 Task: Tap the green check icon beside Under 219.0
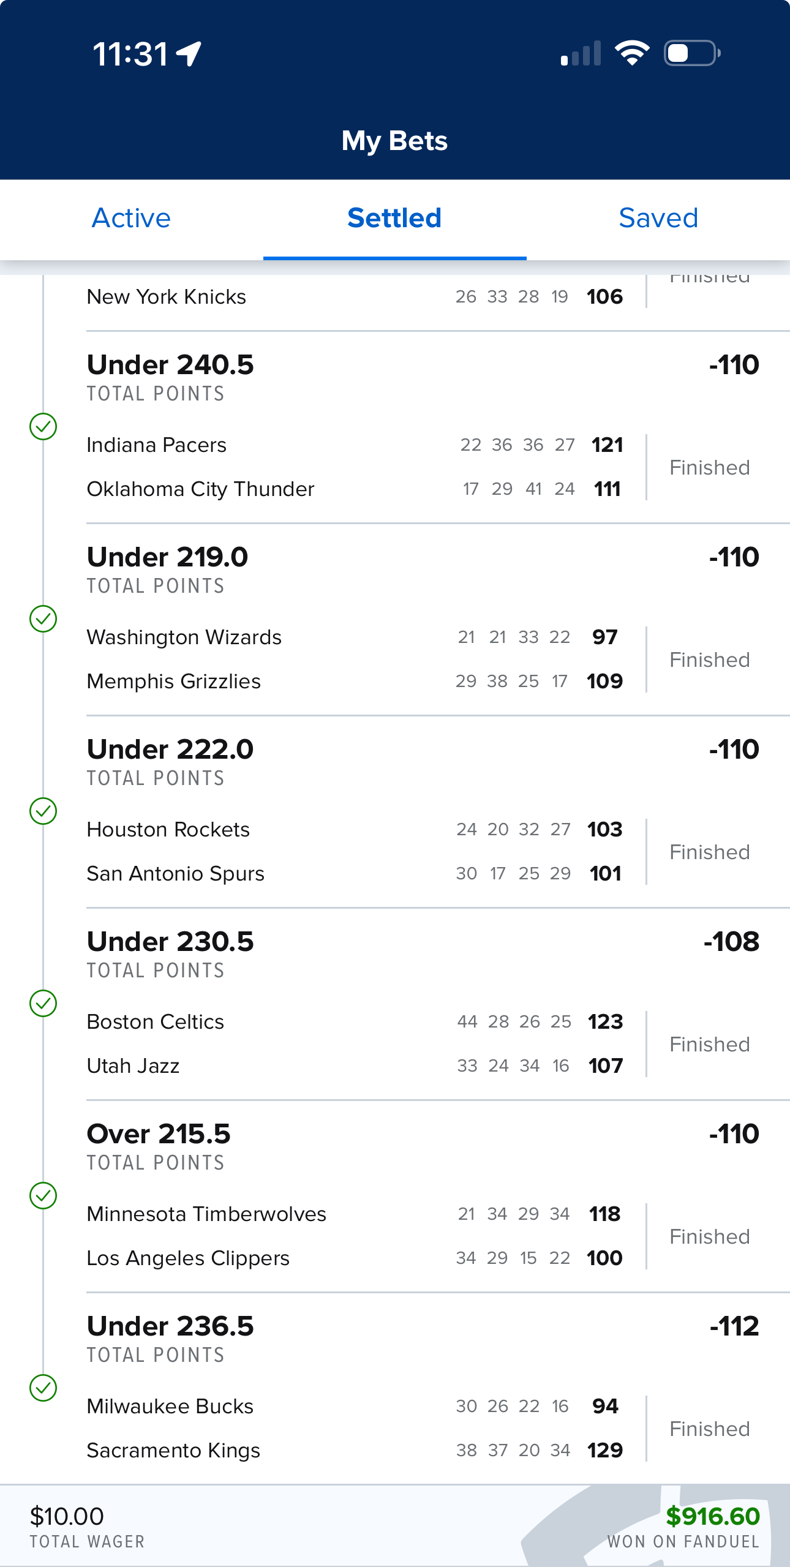[43, 618]
